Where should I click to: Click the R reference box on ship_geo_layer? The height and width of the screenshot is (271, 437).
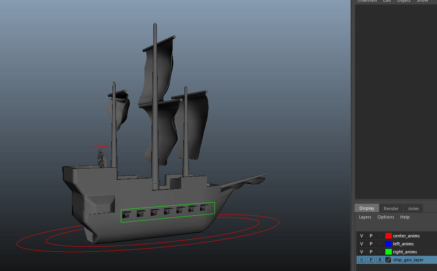click(380, 260)
